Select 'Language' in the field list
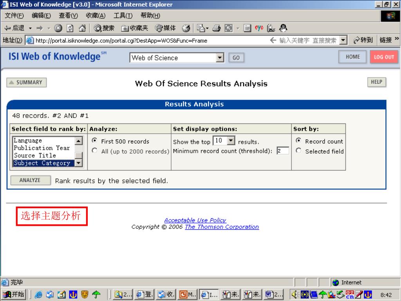Image resolution: width=401 pixels, height=301 pixels. (44, 141)
